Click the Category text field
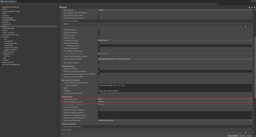This screenshot has height=137, width=256. (175, 91)
